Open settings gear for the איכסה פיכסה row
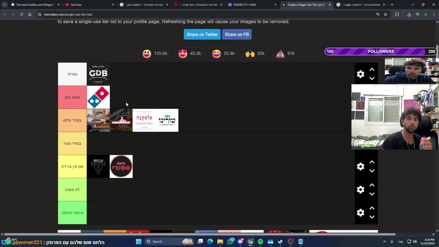The image size is (439, 247). click(x=360, y=213)
